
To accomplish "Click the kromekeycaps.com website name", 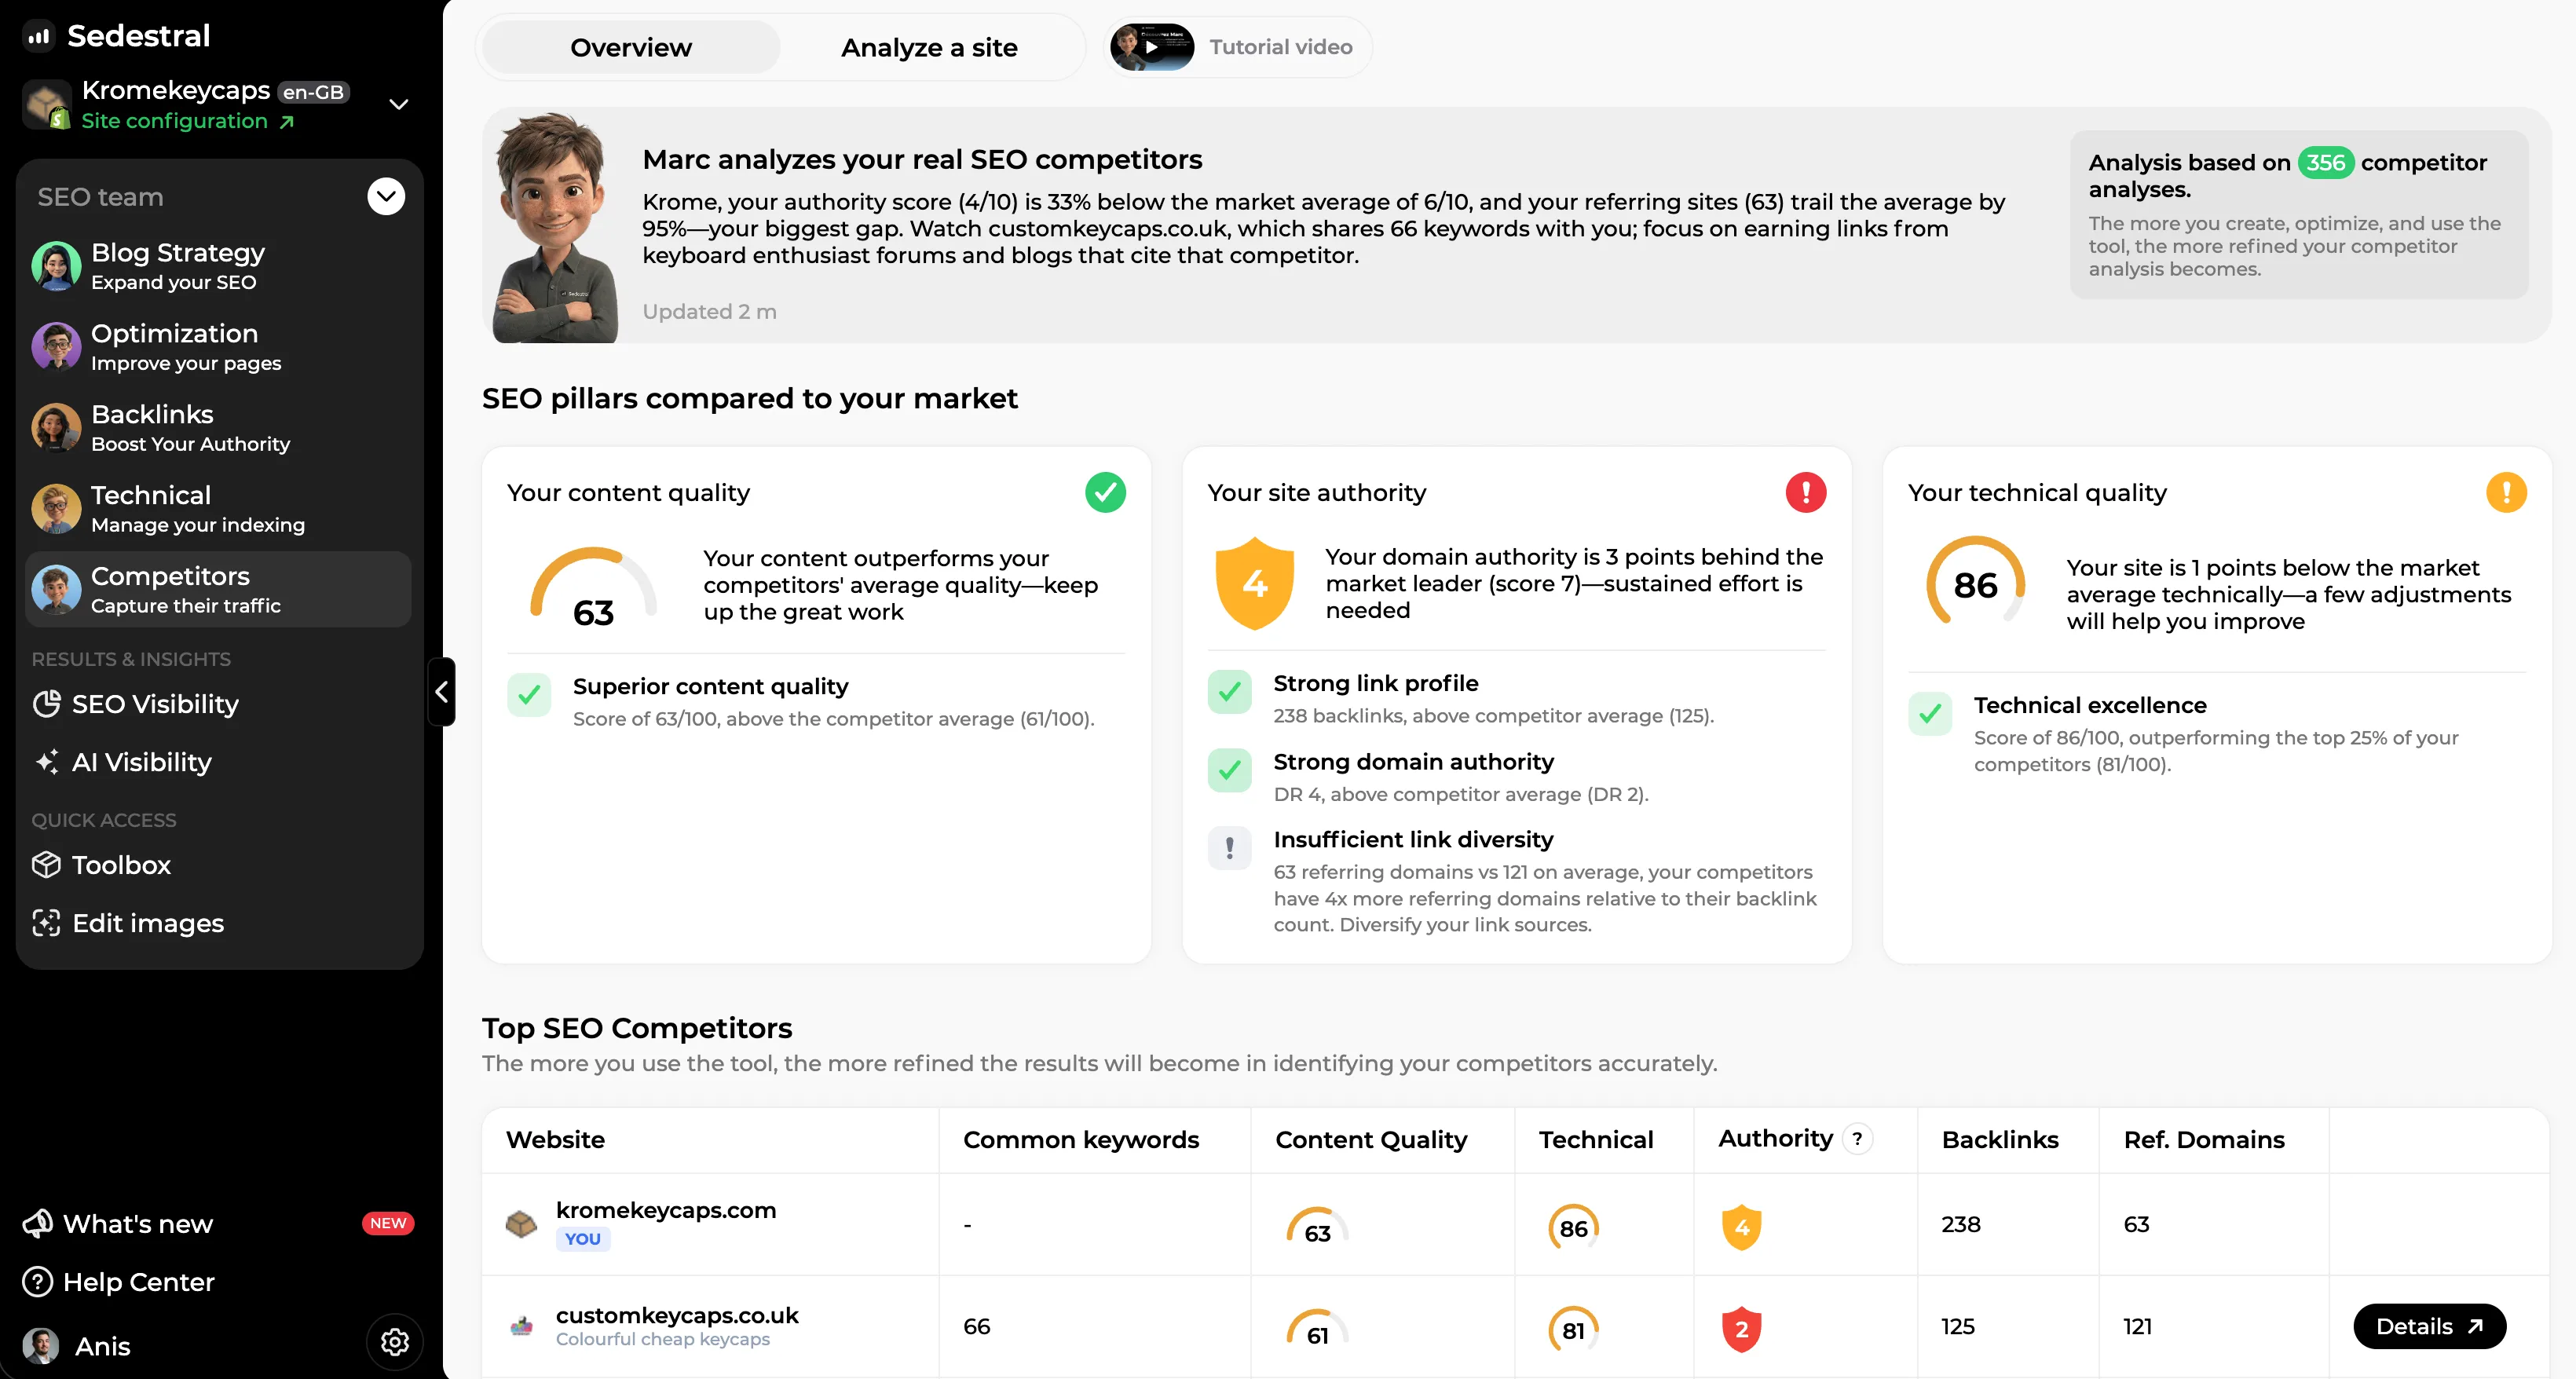I will coord(666,1210).
